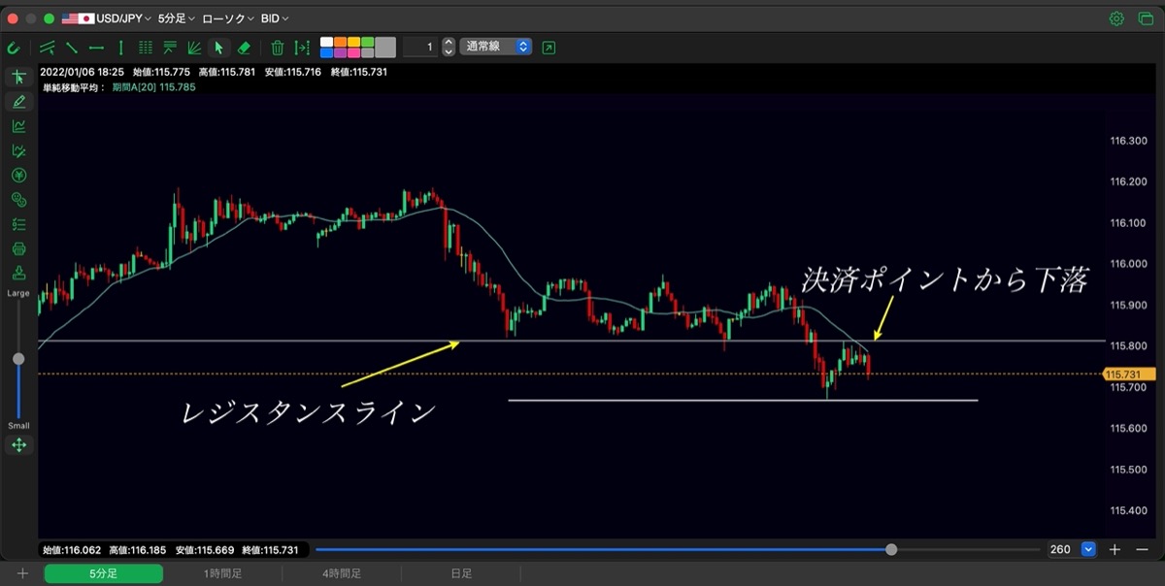Pick the large gray color swatch
Viewport: 1165px width, 586px height.
[x=385, y=47]
